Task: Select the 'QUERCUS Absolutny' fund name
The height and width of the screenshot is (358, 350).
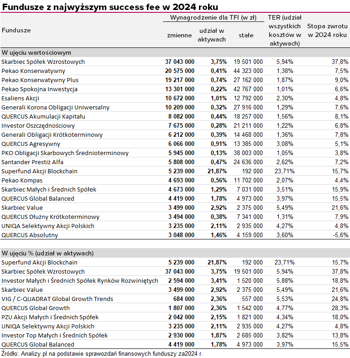Action: (x=30, y=235)
